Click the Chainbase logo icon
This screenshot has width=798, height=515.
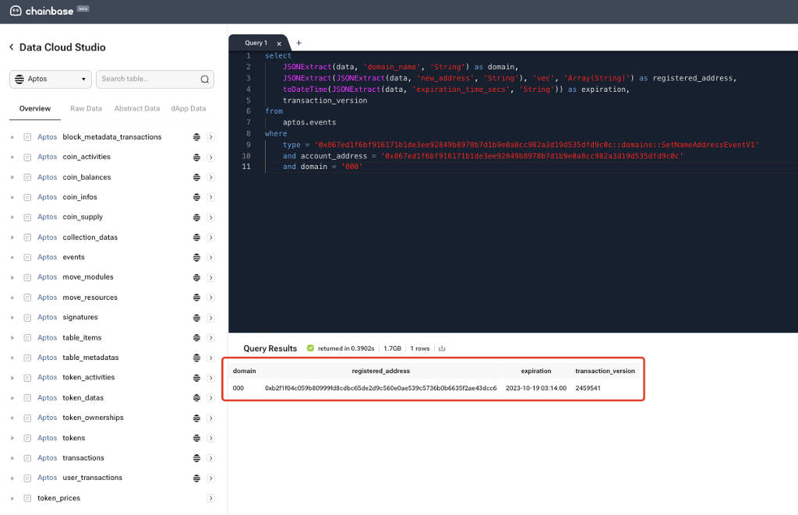tap(15, 11)
